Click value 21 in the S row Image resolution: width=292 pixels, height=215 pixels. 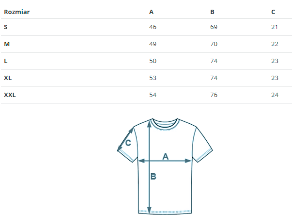[x=275, y=27]
